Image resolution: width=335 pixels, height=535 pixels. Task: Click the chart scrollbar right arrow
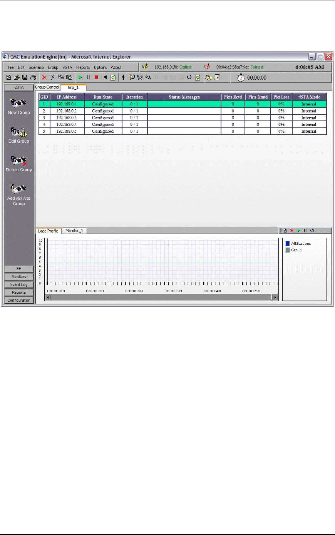[x=275, y=297]
